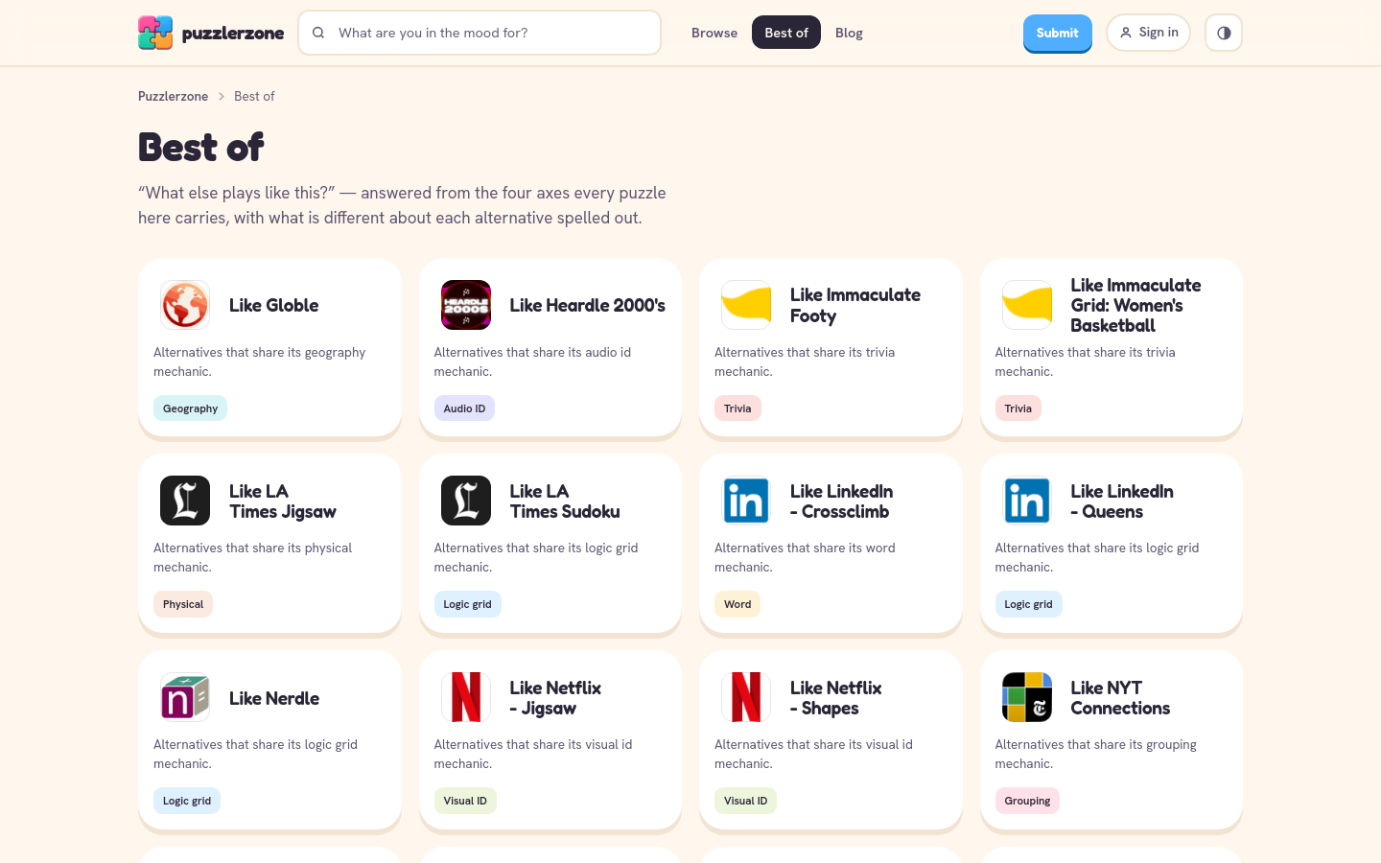Click 'Alternatives that share its grouping mechanic.' text

(x=1095, y=754)
